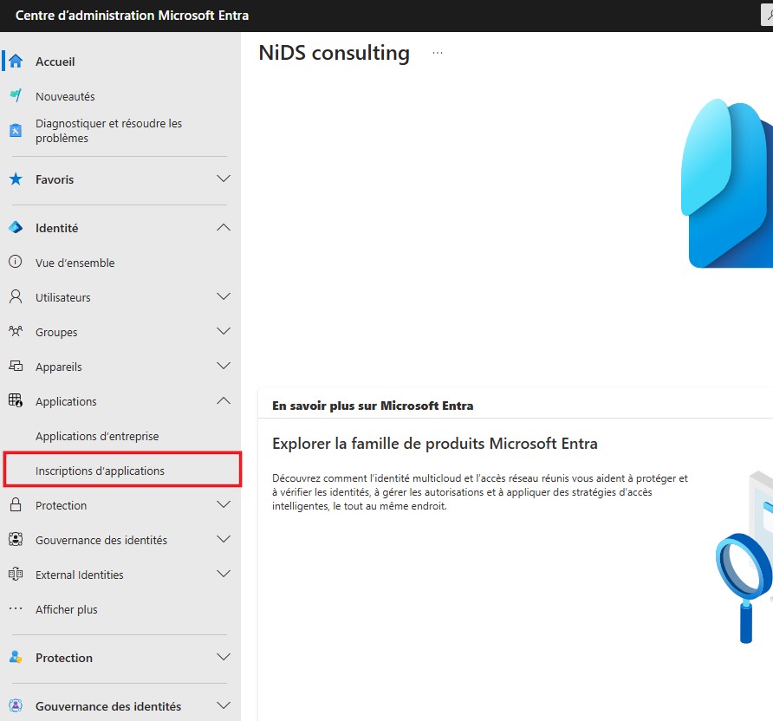Viewport: 773px width, 721px height.
Task: Click the Utilisateurs person icon
Action: click(x=16, y=296)
